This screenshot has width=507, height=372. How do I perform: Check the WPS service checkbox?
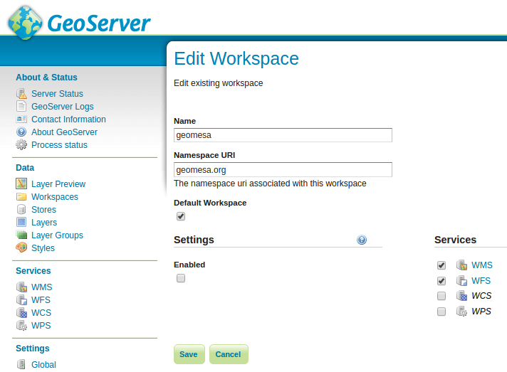coord(441,312)
